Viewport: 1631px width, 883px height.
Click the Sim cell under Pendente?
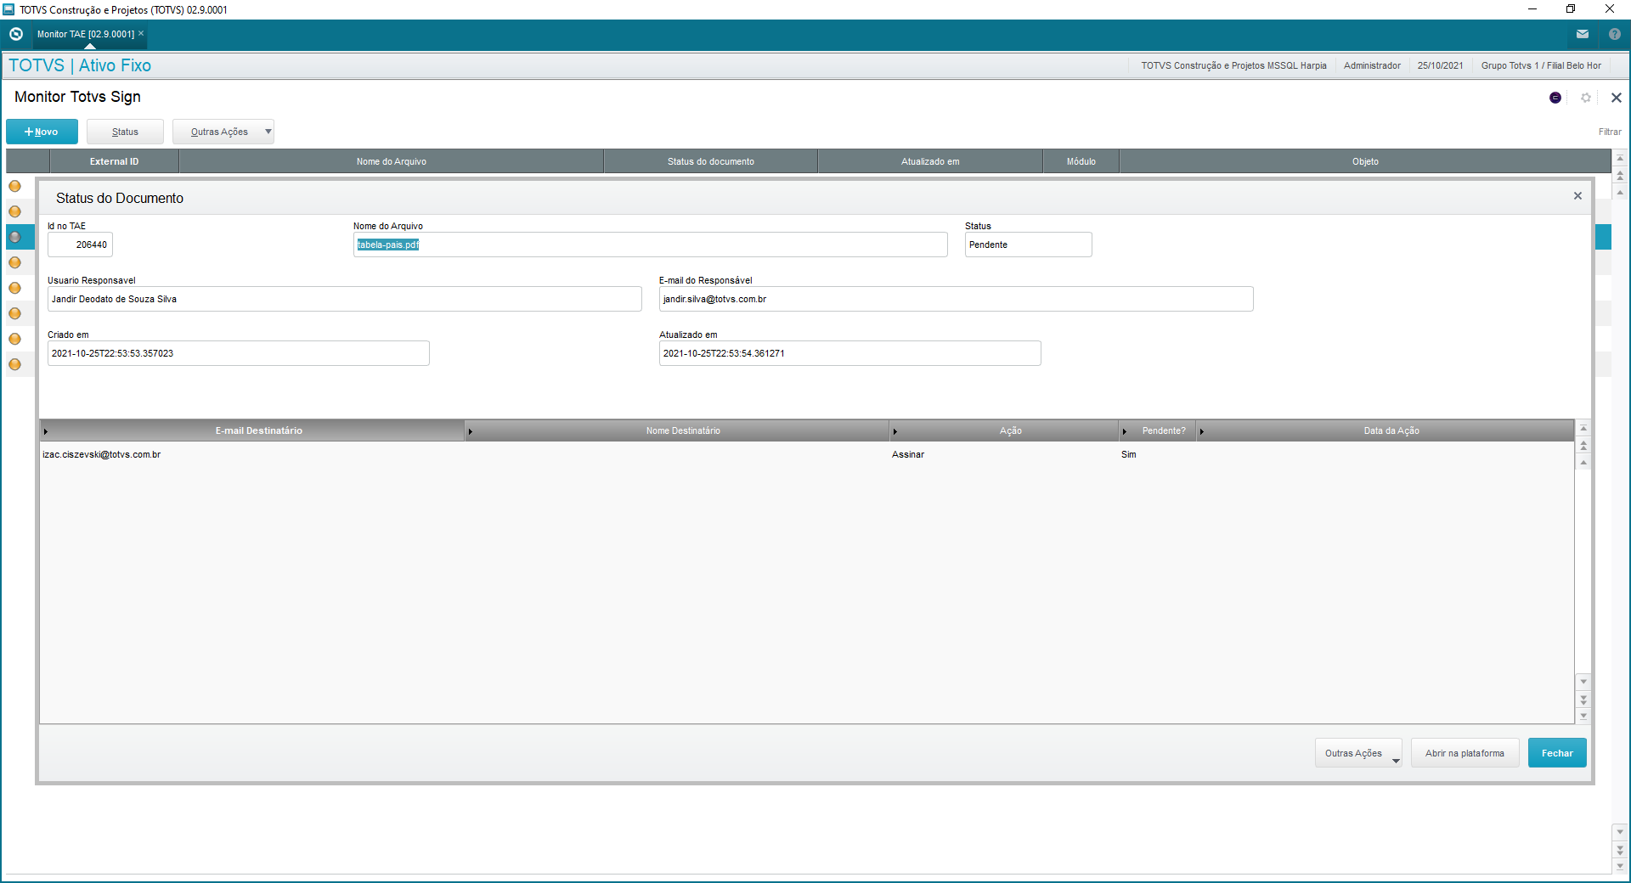[x=1128, y=454]
